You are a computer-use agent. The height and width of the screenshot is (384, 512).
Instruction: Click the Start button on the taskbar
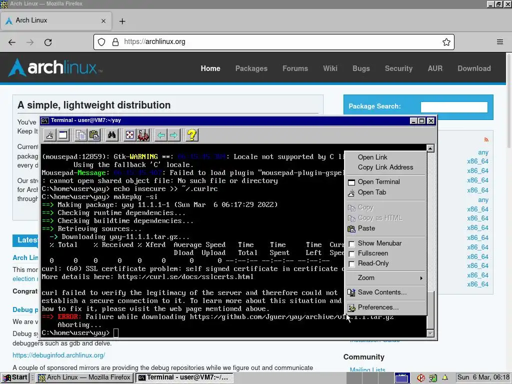15,377
